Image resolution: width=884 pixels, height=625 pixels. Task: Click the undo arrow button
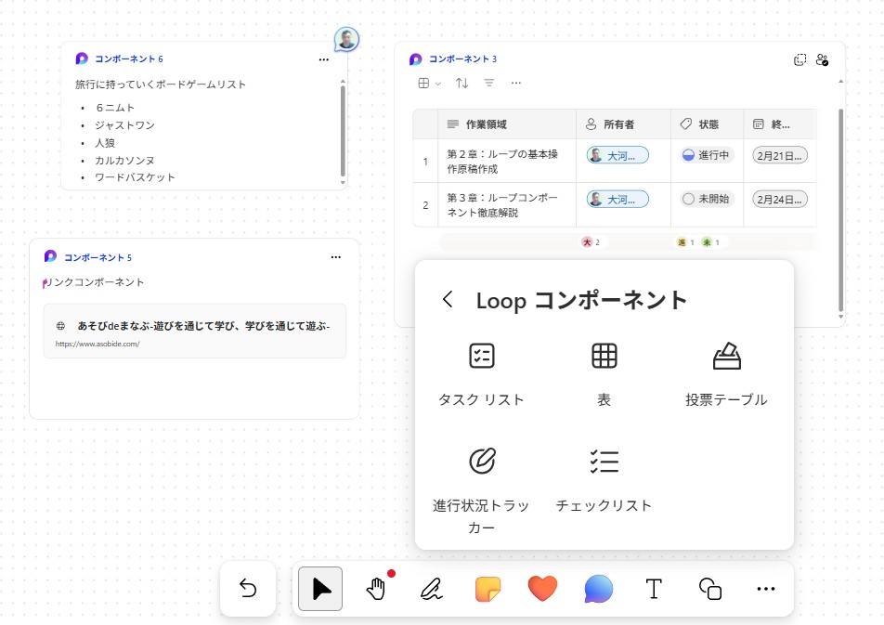(248, 589)
